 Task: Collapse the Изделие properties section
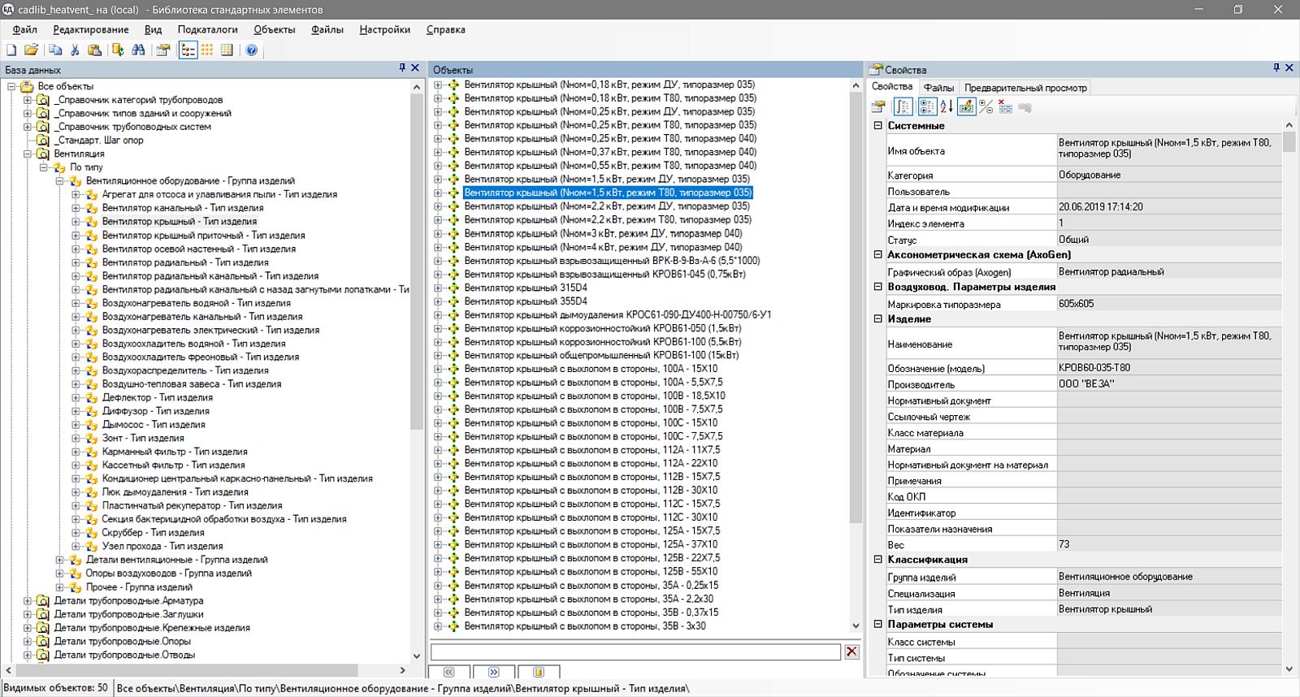pos(877,319)
